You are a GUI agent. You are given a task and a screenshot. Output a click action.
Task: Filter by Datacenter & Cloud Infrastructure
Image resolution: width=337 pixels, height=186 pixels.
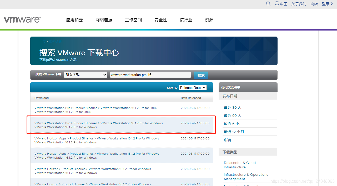pos(240,165)
